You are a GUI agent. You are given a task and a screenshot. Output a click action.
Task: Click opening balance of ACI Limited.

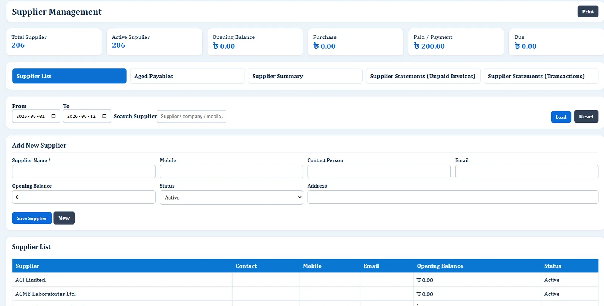click(x=425, y=280)
